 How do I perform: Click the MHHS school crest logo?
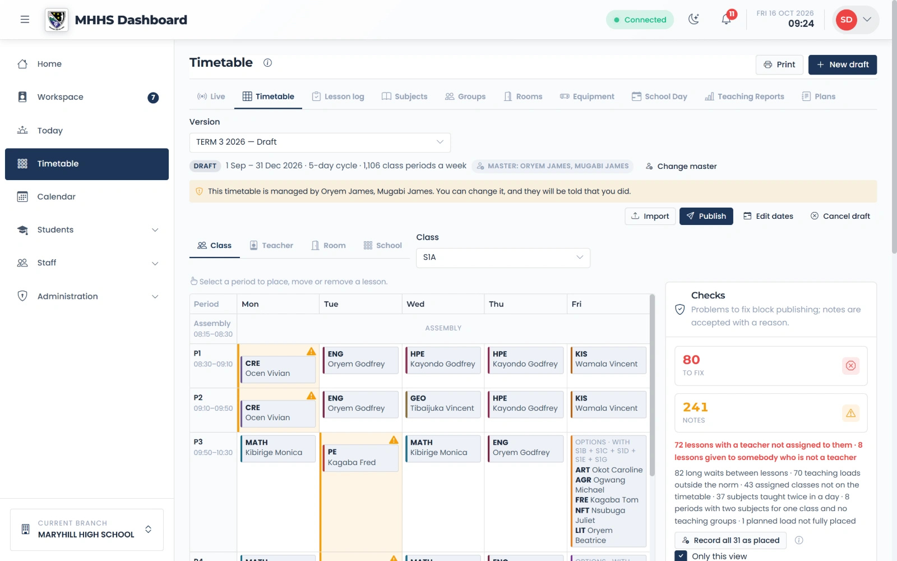[57, 20]
